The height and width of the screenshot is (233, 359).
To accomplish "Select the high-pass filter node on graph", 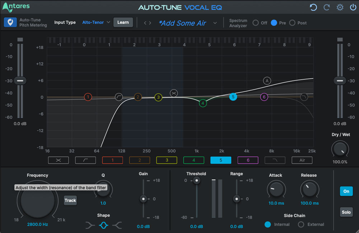I will (118, 97).
